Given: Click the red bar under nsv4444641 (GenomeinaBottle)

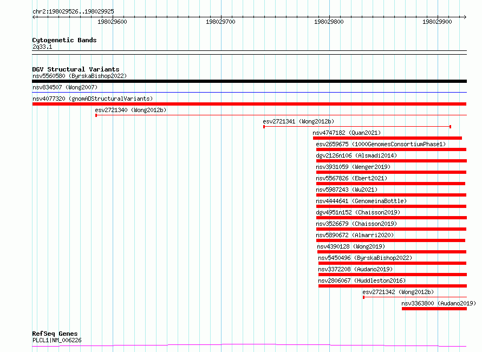Looking at the screenshot, I should 392,206.
